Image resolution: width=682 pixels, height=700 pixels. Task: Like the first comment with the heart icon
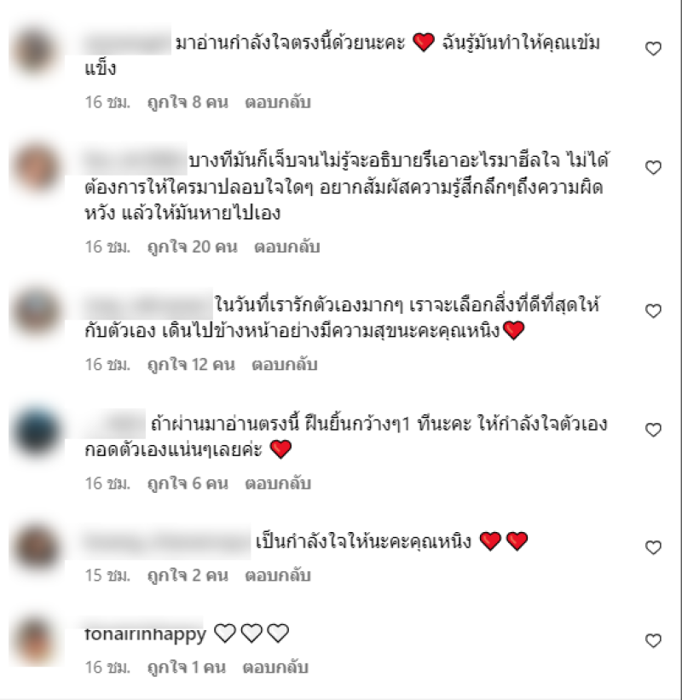pos(653,49)
